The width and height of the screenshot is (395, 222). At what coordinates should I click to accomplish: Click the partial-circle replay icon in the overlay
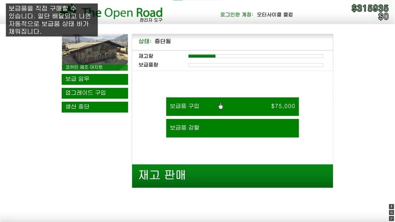coord(392,218)
